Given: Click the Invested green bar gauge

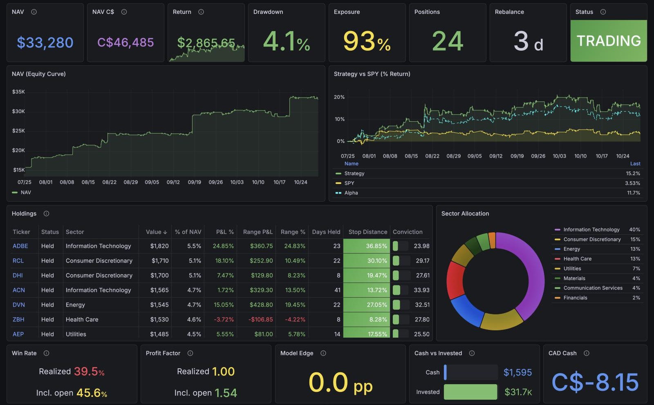Looking at the screenshot, I should 470,392.
